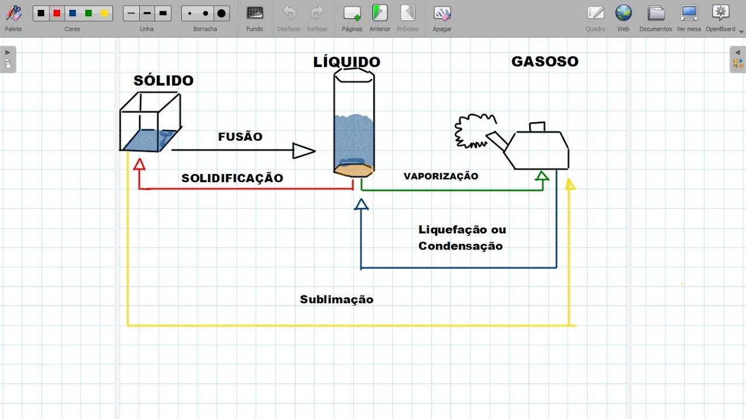Image resolution: width=746 pixels, height=419 pixels.
Task: Go to the Próximo page
Action: [x=407, y=17]
